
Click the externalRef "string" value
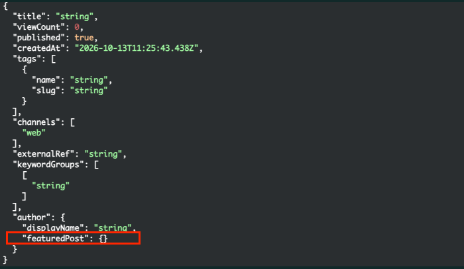coord(103,154)
